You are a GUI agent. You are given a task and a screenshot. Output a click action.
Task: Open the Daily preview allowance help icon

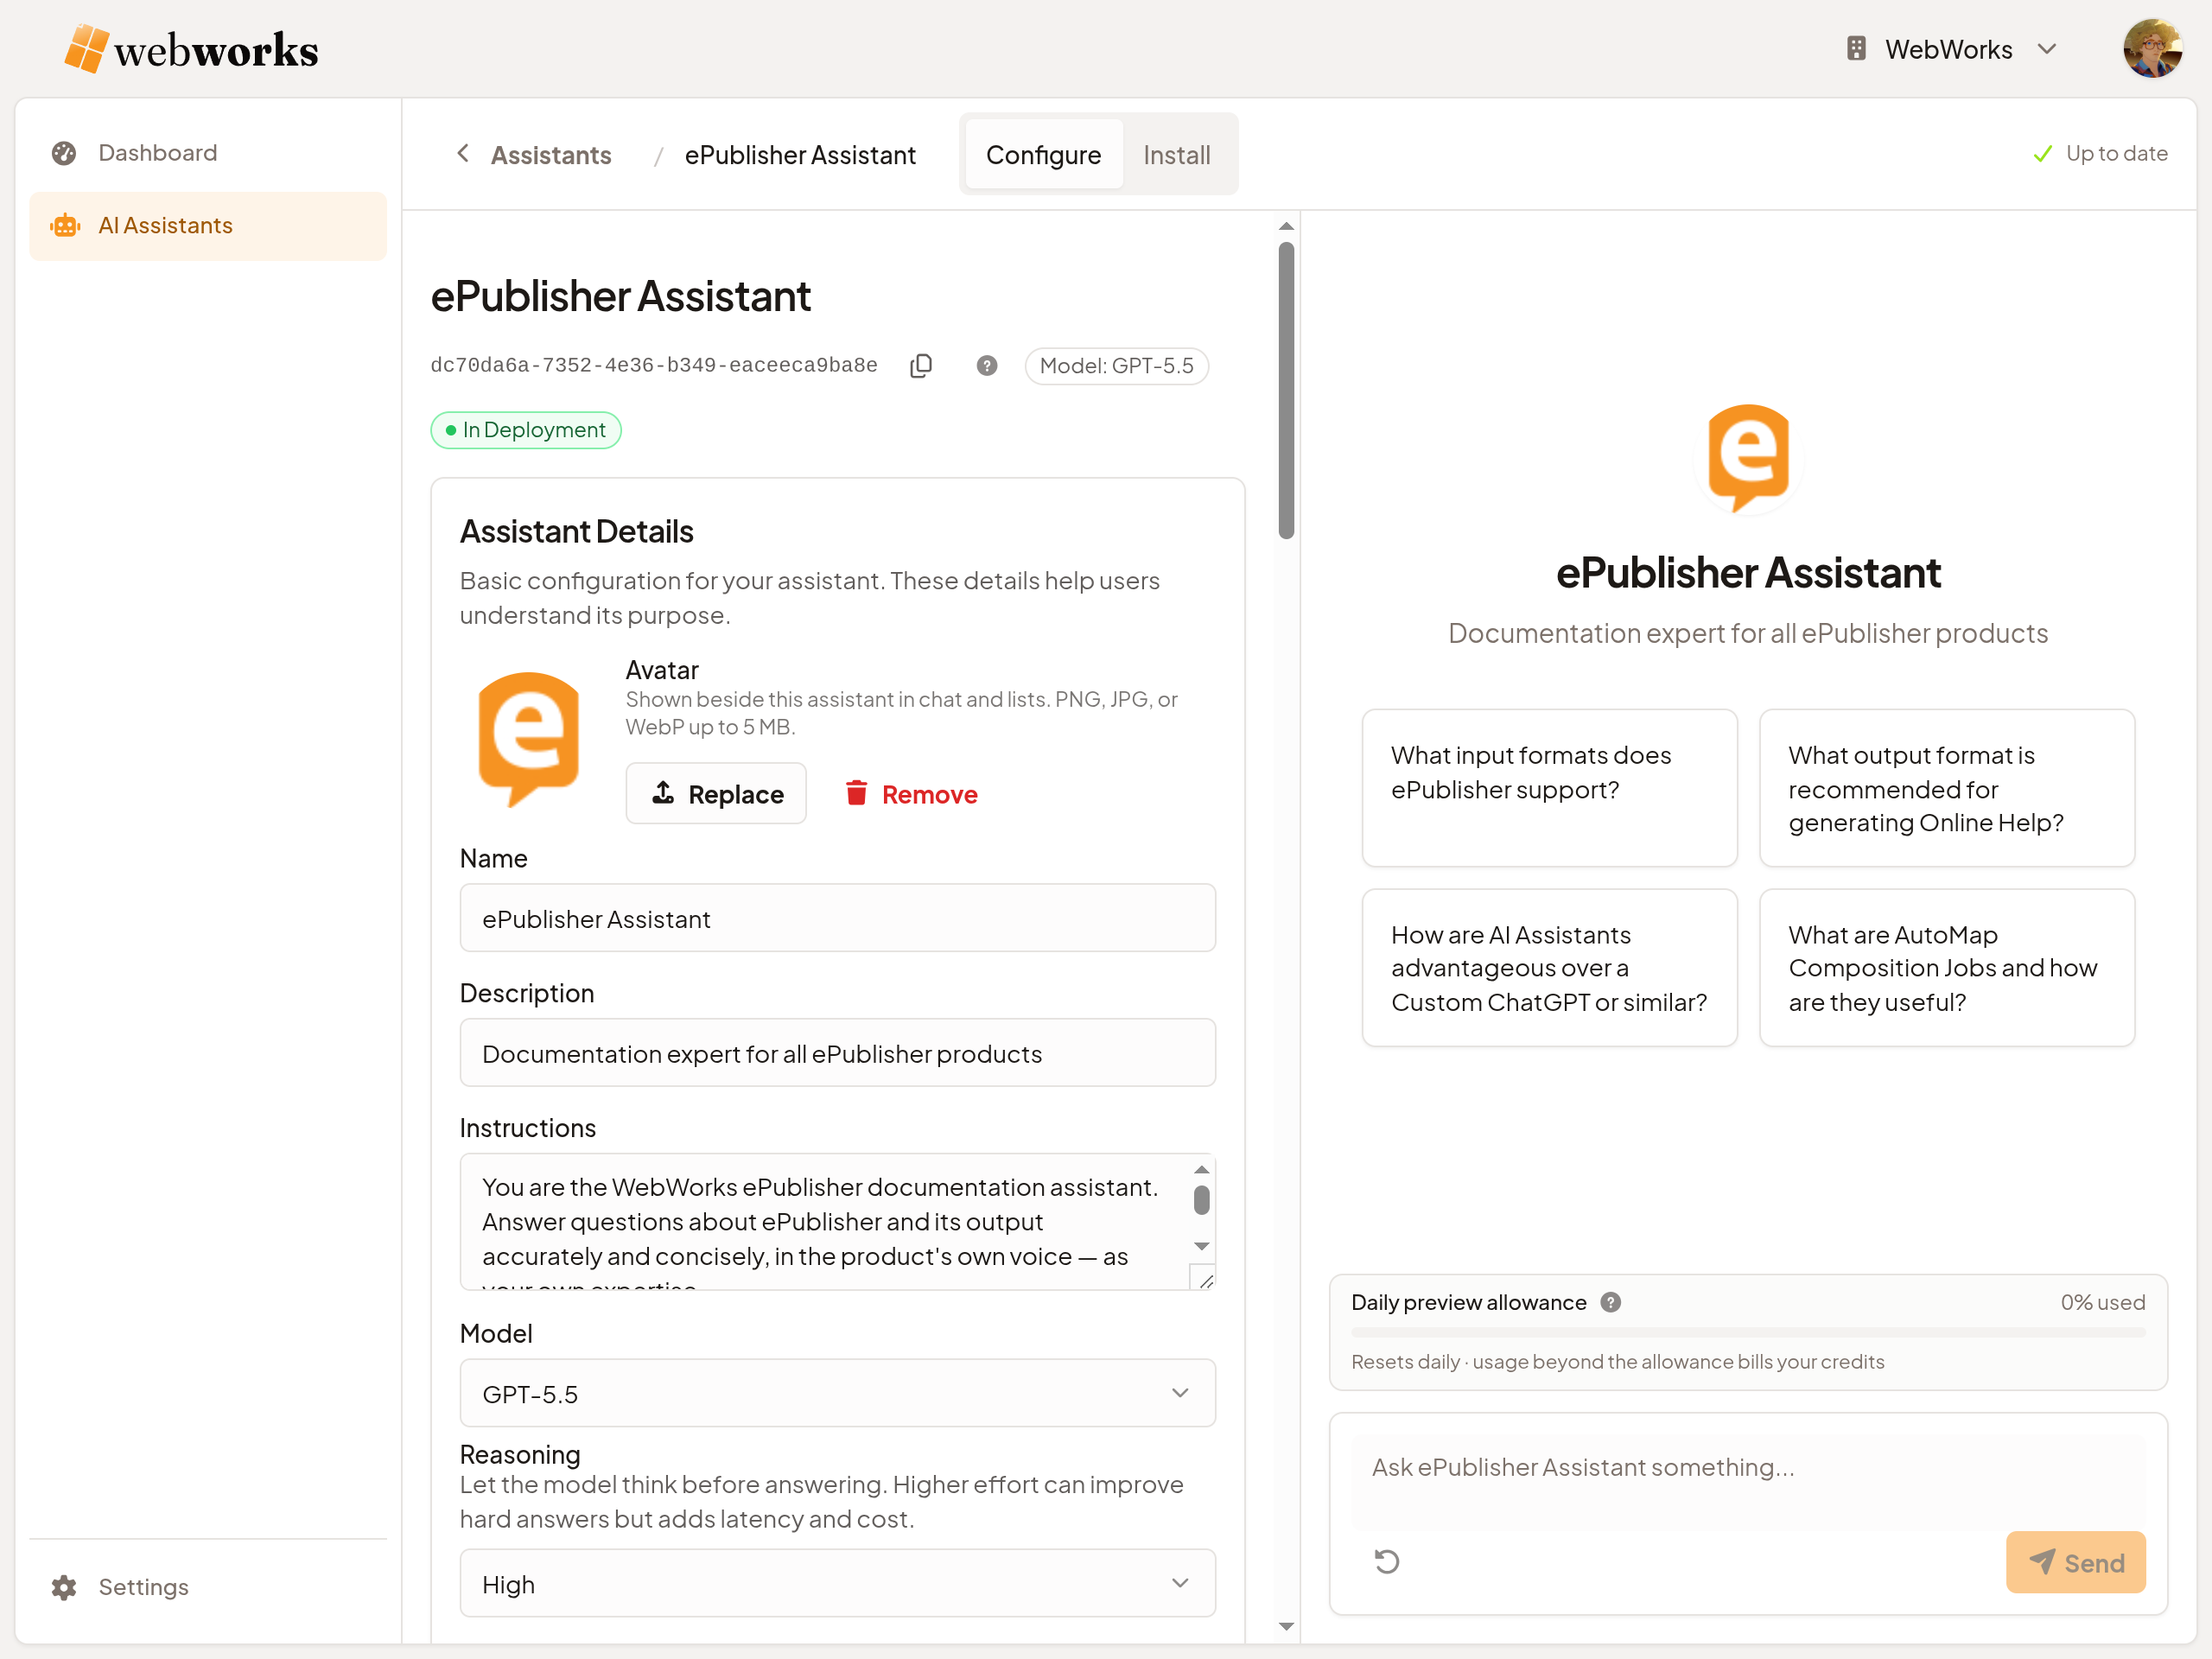1610,1302
